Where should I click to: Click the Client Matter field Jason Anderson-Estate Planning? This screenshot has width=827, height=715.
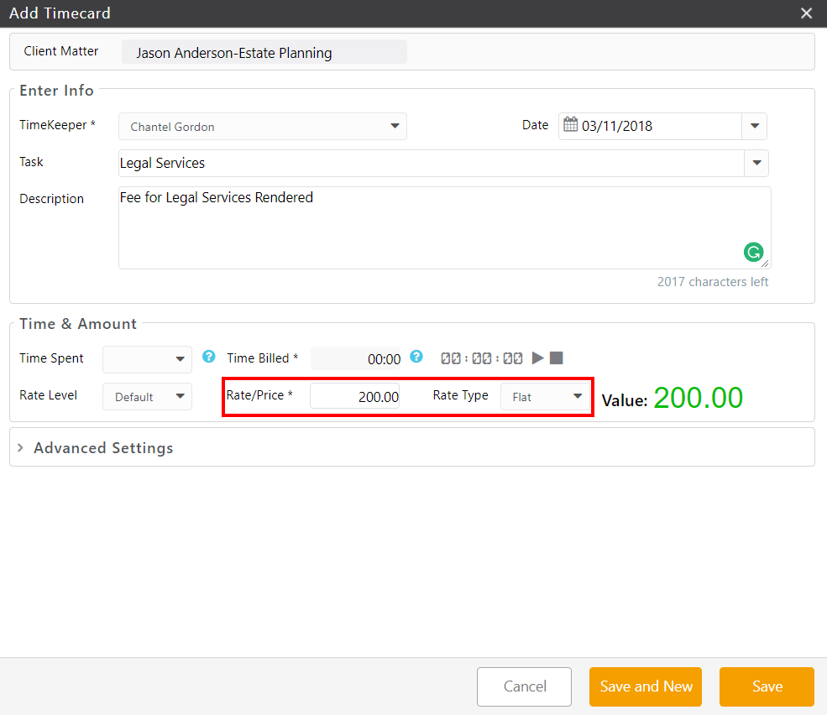pyautogui.click(x=264, y=52)
